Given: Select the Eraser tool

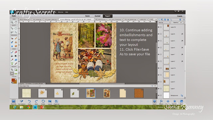Looking at the screenshot, I should click(x=16, y=52).
